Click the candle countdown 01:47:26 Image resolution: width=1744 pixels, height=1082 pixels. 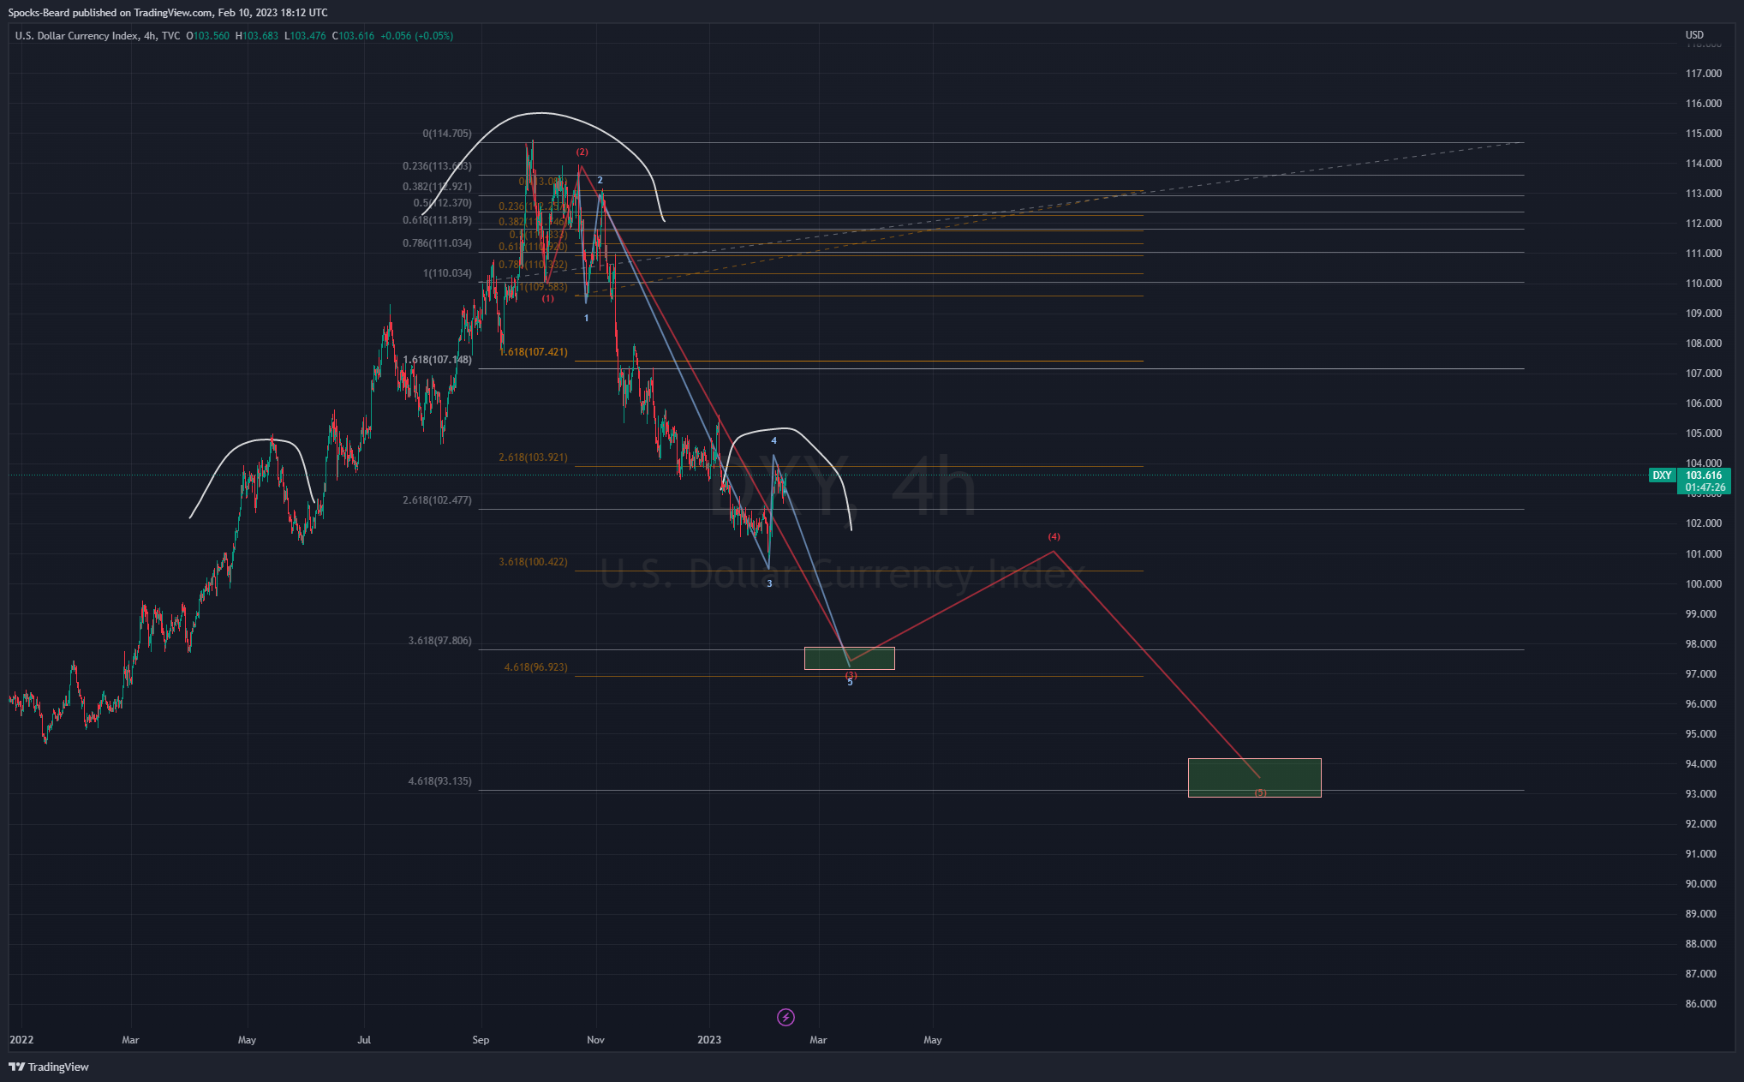[1704, 487]
